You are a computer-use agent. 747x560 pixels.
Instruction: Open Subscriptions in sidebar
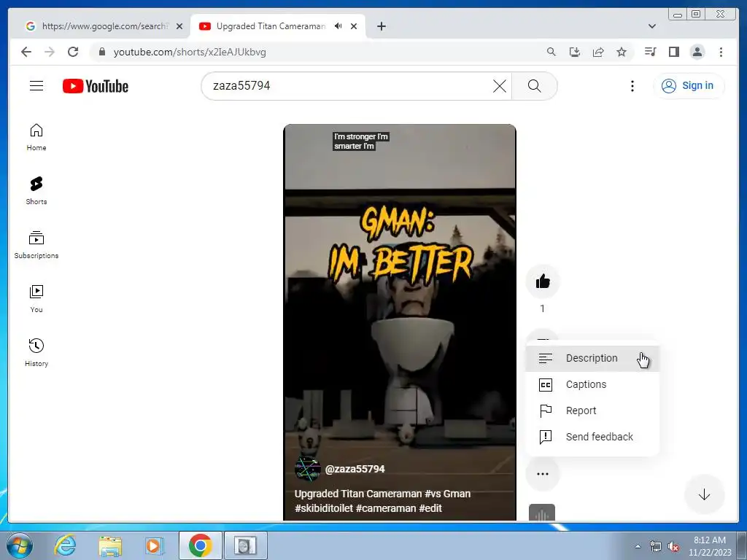[x=36, y=245]
